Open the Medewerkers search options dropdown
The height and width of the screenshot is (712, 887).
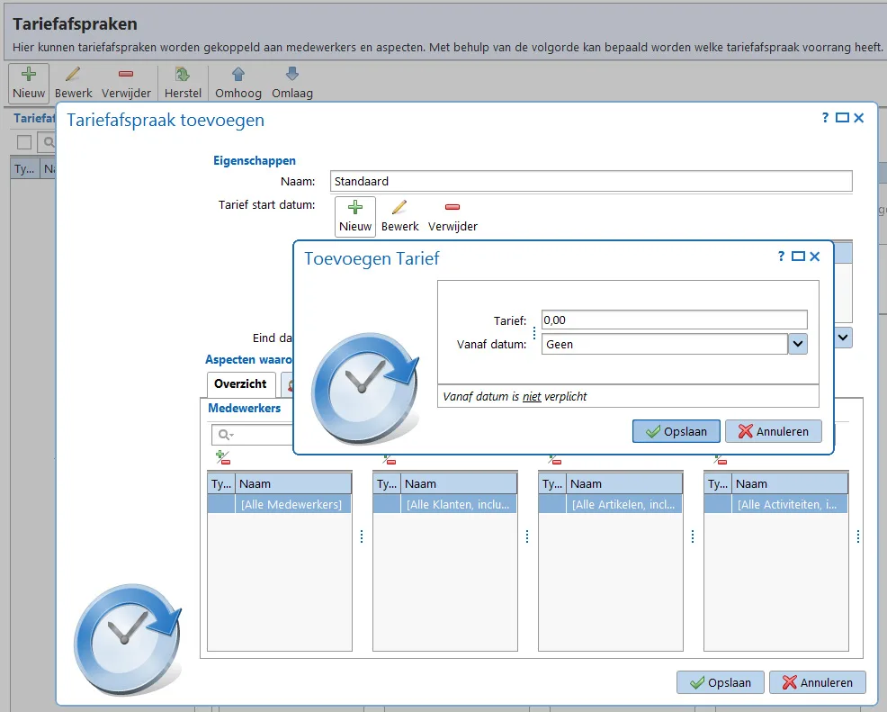[x=226, y=435]
